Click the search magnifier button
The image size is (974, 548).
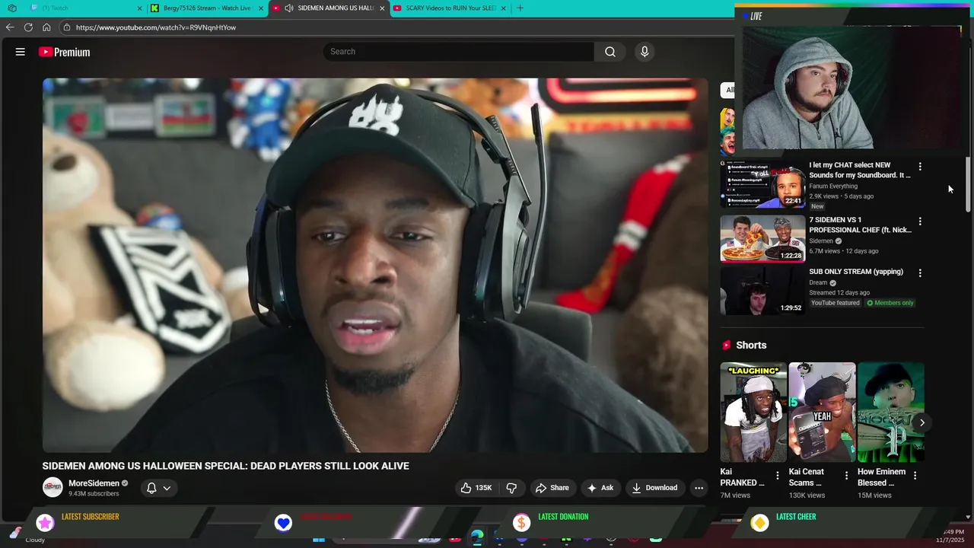point(610,52)
